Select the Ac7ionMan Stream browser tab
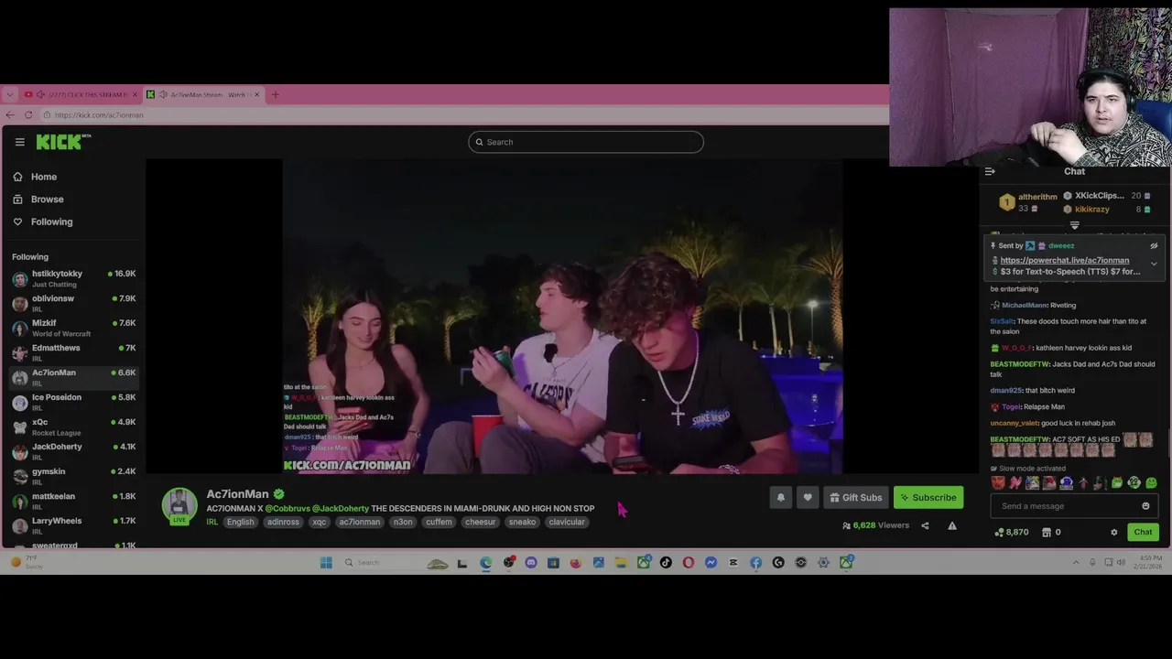Viewport: 1172px width, 659px height. click(203, 94)
